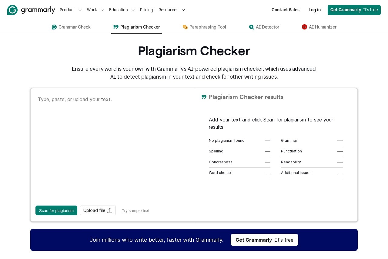Click the Scan for plagiarism button
This screenshot has height=259, width=388.
coord(56,210)
